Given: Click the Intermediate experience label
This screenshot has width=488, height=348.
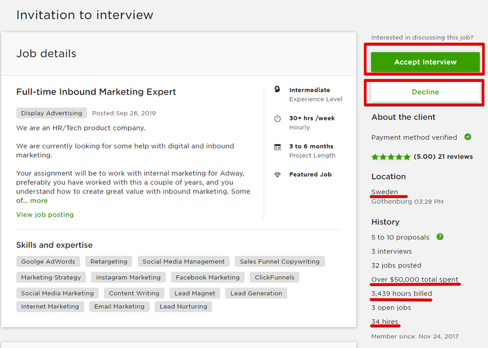Looking at the screenshot, I should click(310, 90).
